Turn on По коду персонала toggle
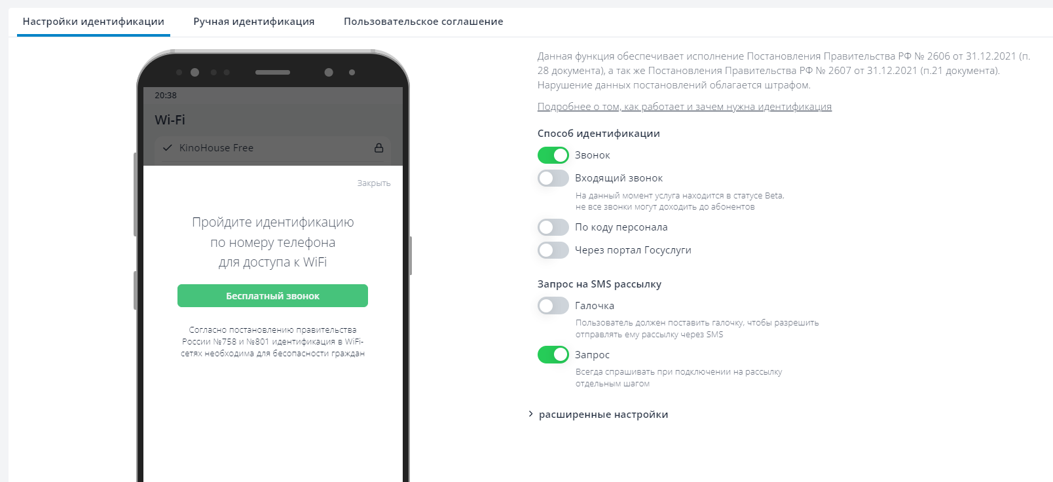Viewport: 1053px width, 482px height. [553, 227]
